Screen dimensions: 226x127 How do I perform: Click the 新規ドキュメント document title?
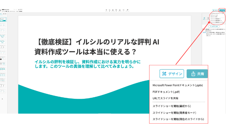5,10
